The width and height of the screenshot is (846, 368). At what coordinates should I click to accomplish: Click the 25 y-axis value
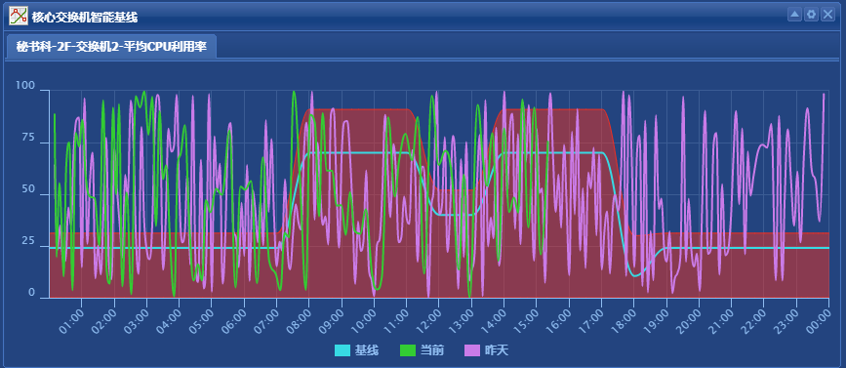[28, 241]
